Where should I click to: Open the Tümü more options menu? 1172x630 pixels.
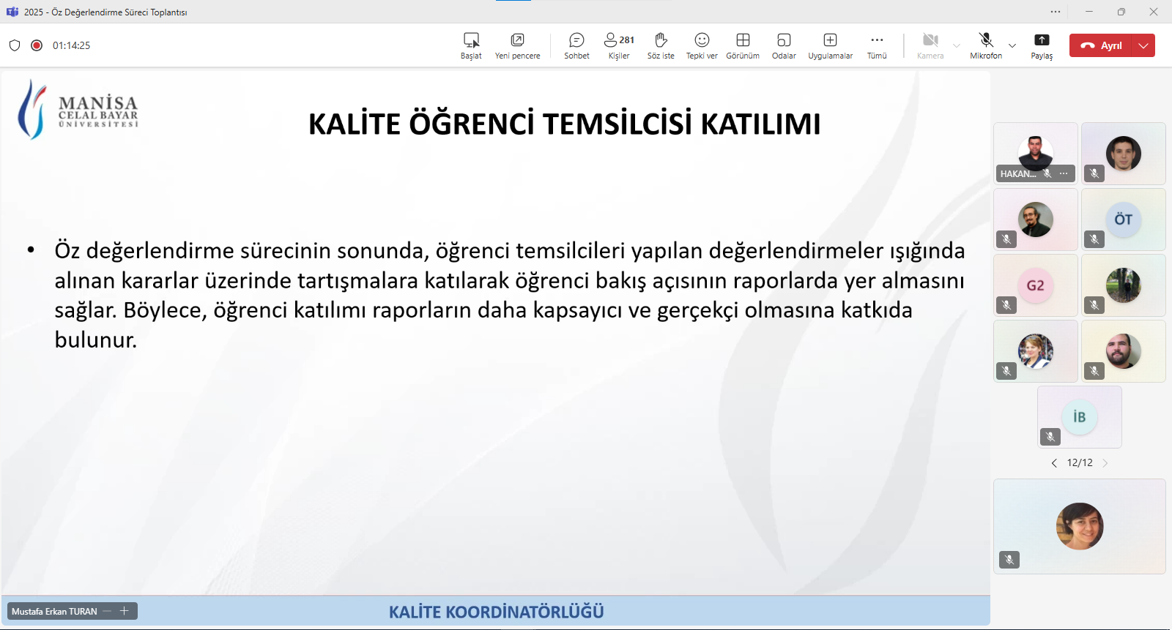click(877, 45)
